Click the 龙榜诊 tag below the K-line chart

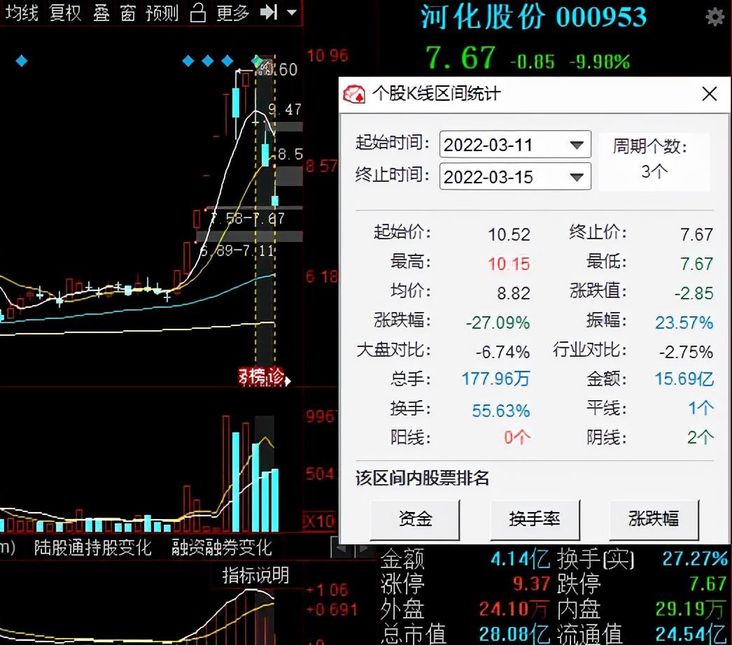pos(262,376)
